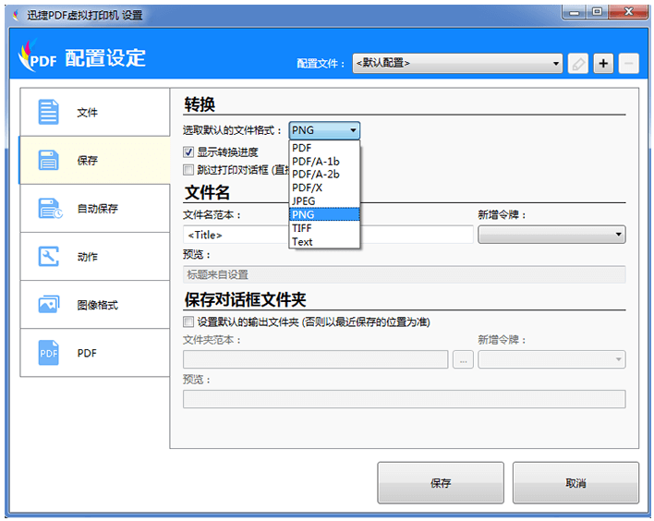Viewport: 654px width, 521px height.
Task: Click the 自动保存 disk-with-clock icon
Action: click(50, 208)
